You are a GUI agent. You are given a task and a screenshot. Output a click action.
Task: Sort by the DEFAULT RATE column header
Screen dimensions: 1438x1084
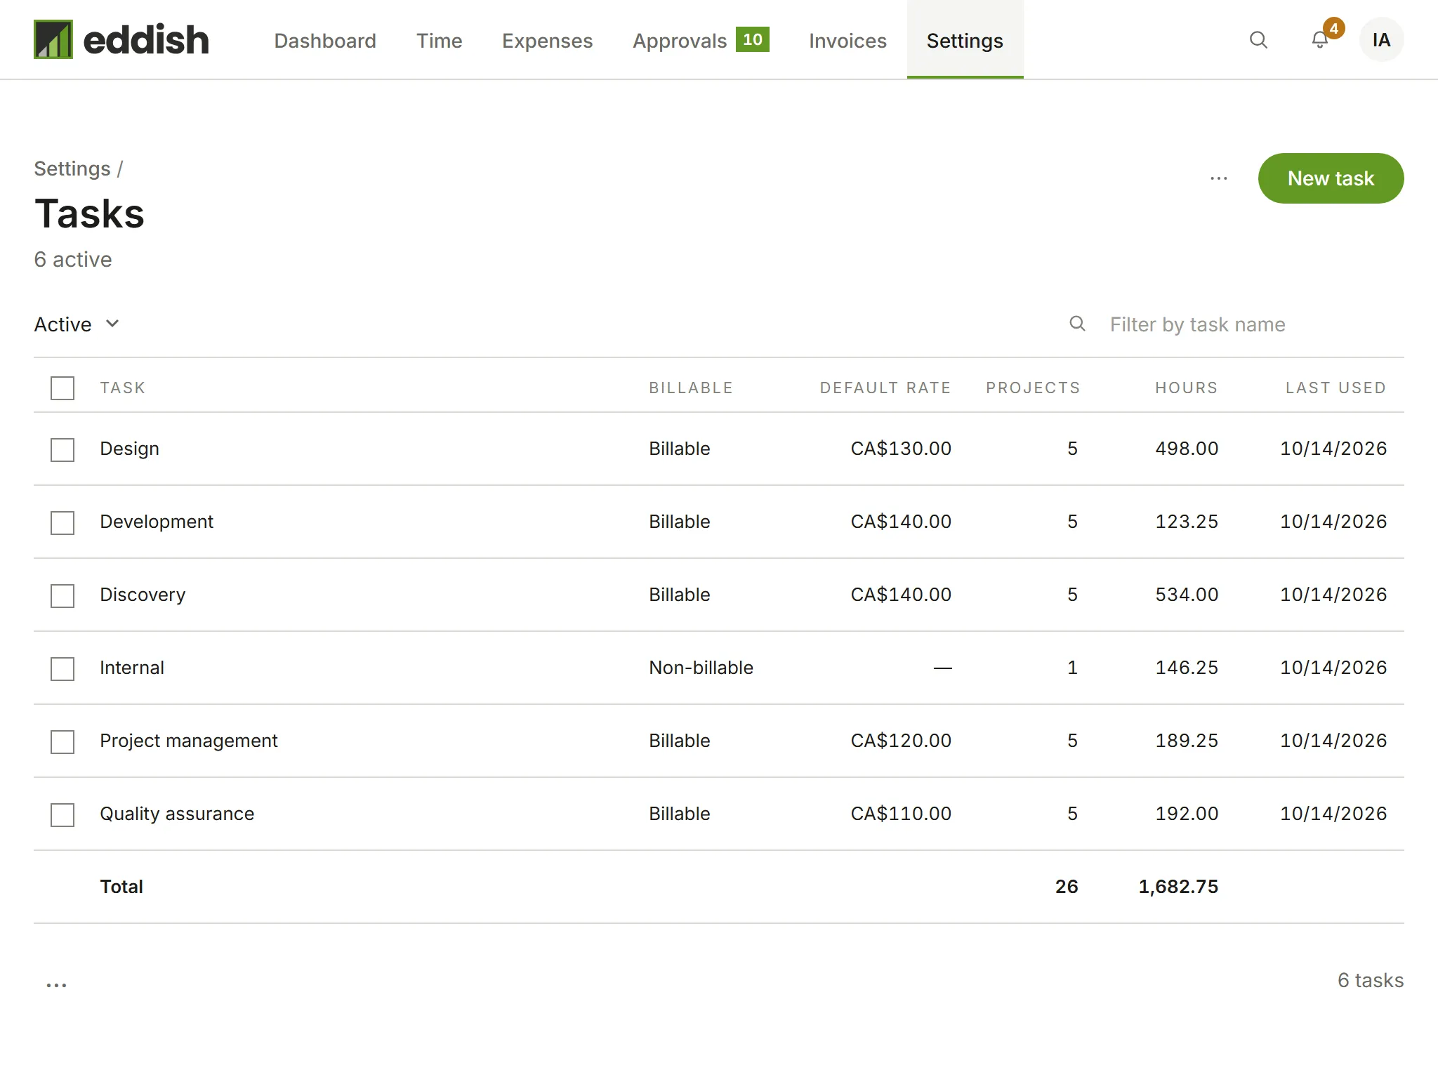click(885, 388)
